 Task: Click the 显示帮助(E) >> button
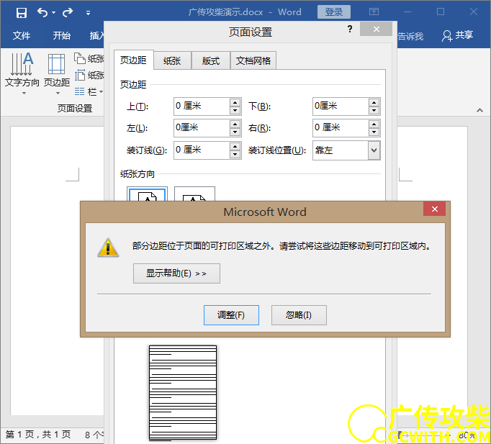[176, 273]
